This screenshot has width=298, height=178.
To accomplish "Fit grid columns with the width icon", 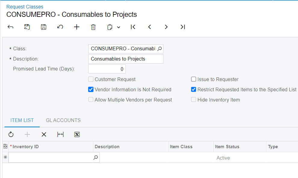I will pyautogui.click(x=61, y=134).
